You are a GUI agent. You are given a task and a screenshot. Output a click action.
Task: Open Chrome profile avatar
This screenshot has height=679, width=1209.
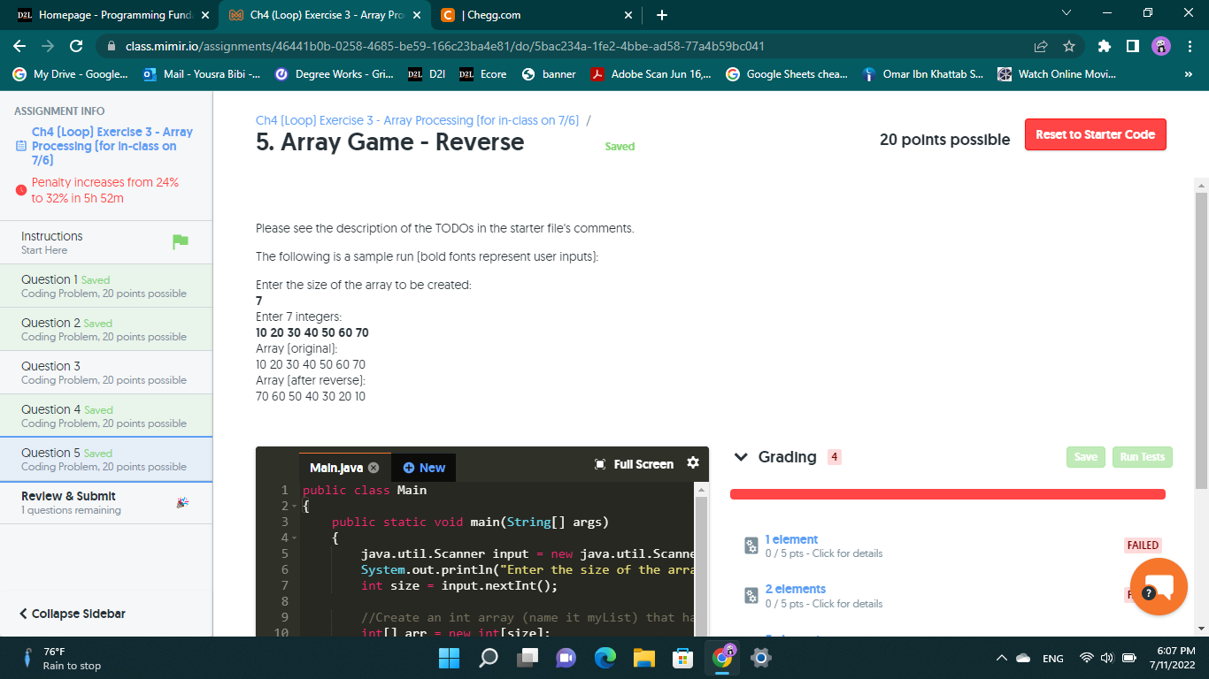click(1161, 46)
